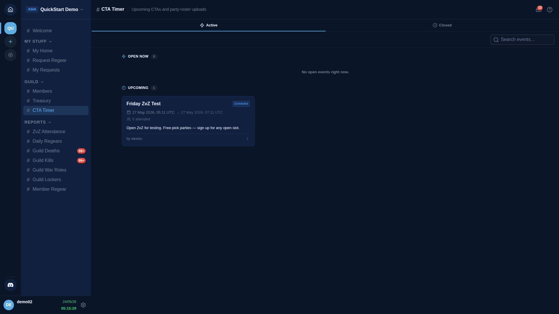
Task: Open Daily Regears report
Action: point(56,141)
